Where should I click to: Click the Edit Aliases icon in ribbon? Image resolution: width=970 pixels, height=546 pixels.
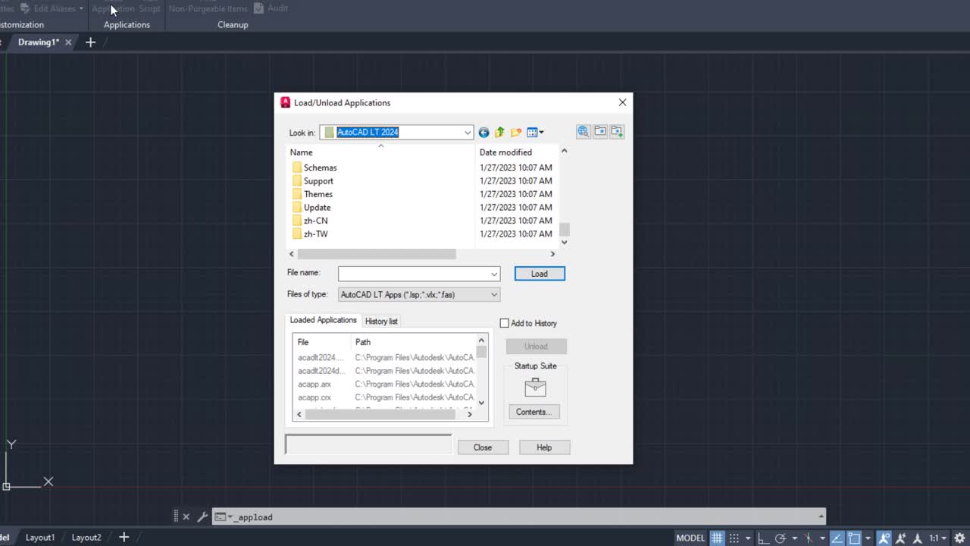[x=25, y=8]
